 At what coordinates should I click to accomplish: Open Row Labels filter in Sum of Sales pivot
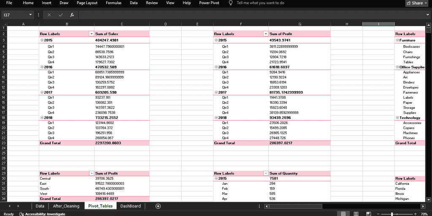(91, 34)
